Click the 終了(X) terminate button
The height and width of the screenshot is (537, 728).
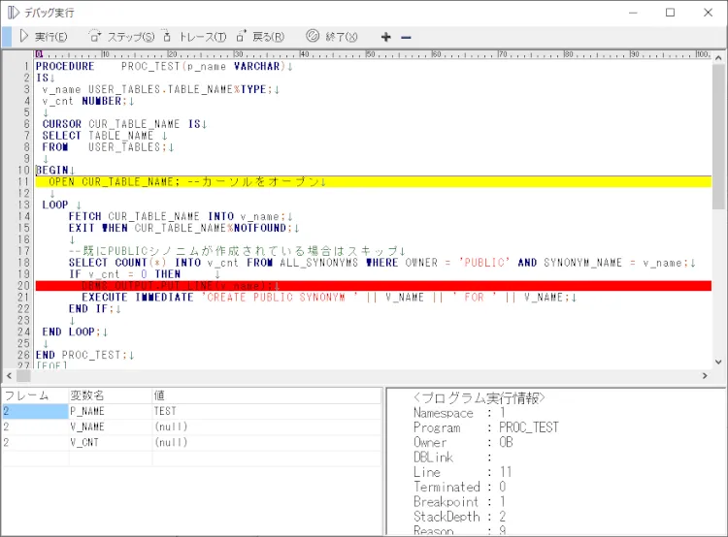coord(332,37)
